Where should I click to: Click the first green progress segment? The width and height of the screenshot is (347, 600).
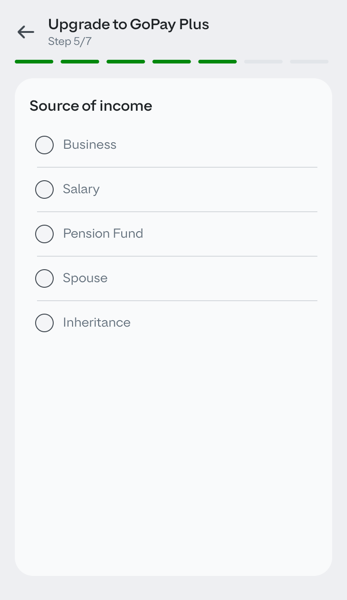(x=34, y=62)
